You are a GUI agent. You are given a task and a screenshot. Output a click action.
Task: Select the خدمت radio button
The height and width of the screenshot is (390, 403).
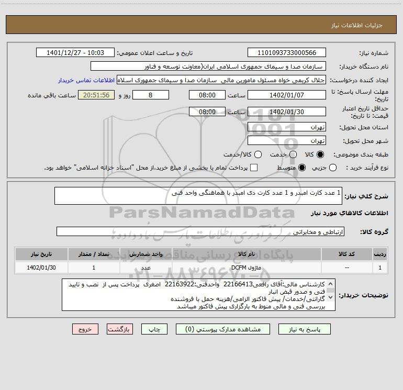tap(293, 154)
